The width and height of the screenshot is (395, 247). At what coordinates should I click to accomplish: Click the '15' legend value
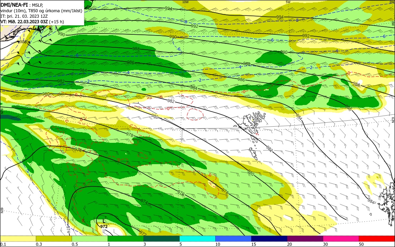click(x=254, y=244)
